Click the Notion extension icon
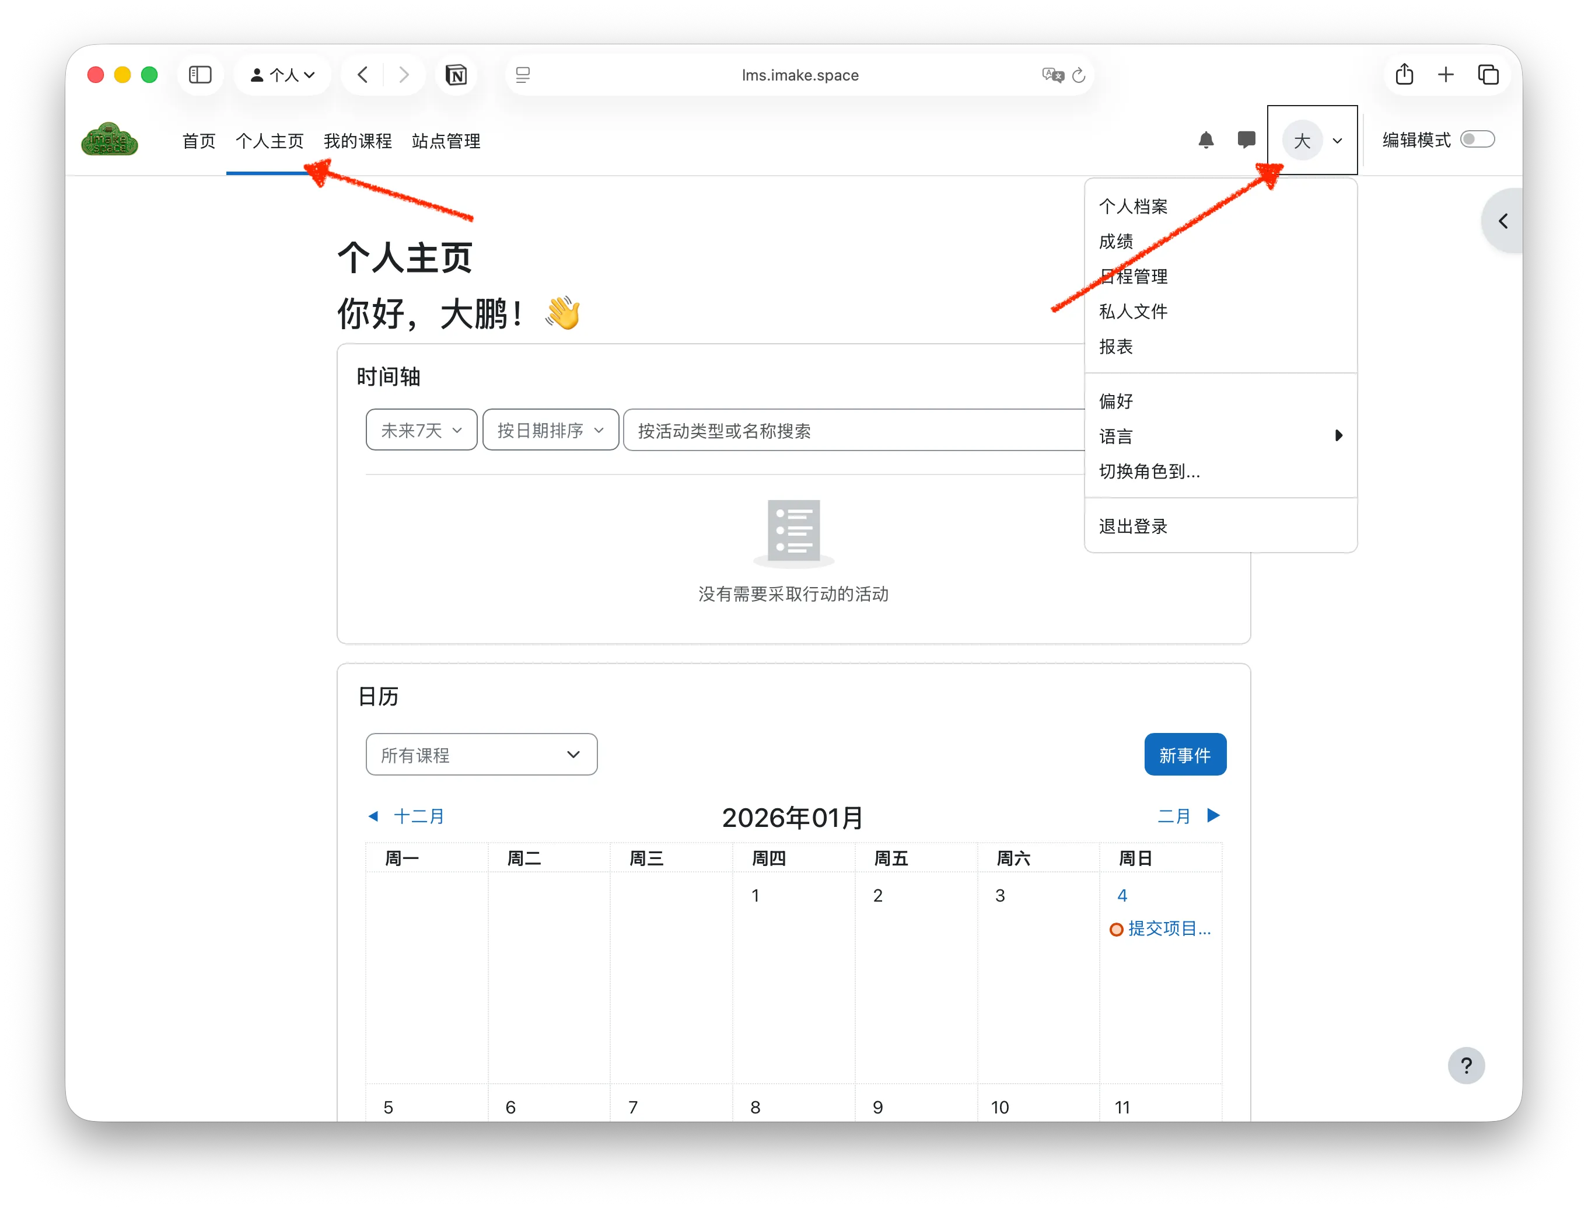 (457, 75)
